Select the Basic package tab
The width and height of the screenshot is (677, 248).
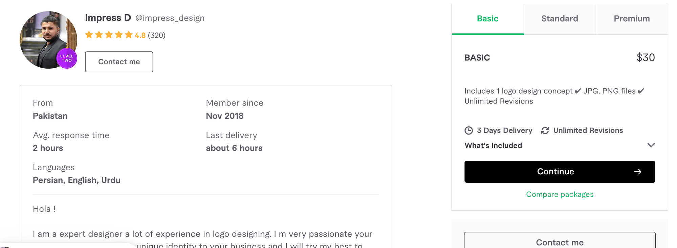tap(488, 19)
